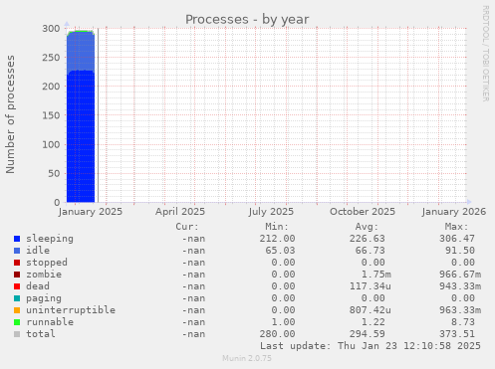Image resolution: width=495 pixels, height=369 pixels.
Task: Click the 'stopped' legend label
Action: (47, 263)
